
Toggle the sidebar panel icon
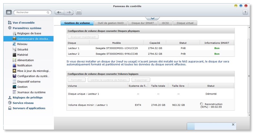tap(9, 12)
